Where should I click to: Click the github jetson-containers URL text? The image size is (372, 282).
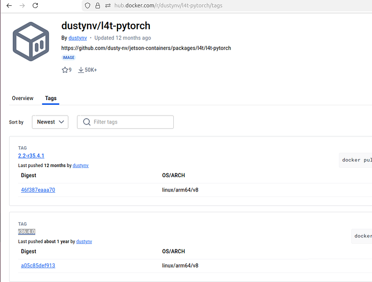click(146, 48)
